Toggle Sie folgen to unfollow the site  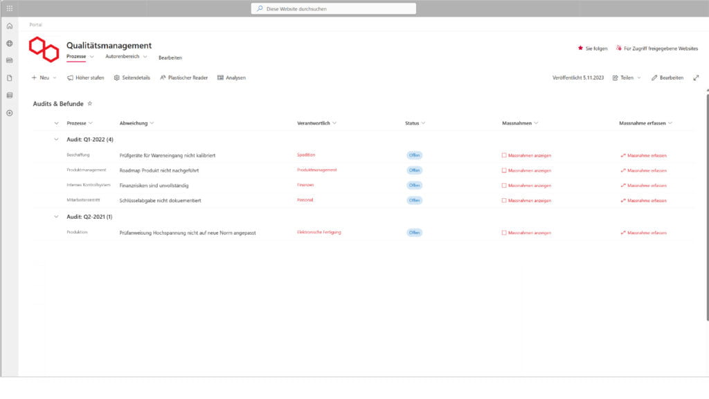pos(592,48)
